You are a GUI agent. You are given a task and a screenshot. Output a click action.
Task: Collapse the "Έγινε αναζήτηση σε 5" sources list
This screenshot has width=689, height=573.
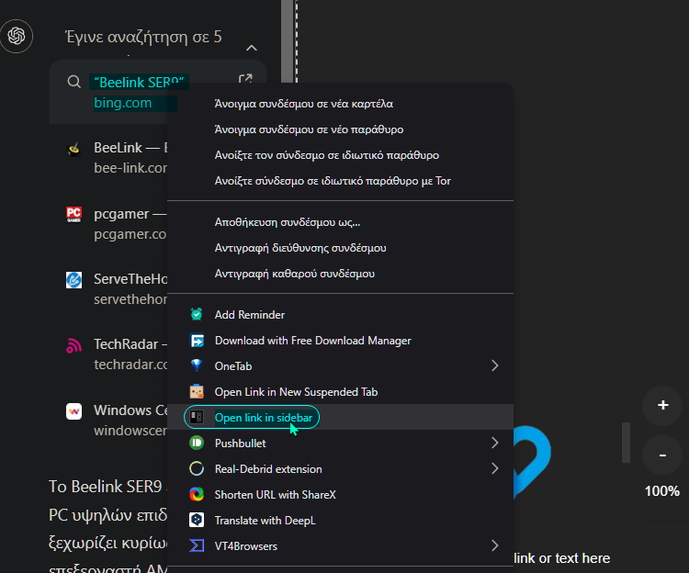252,48
